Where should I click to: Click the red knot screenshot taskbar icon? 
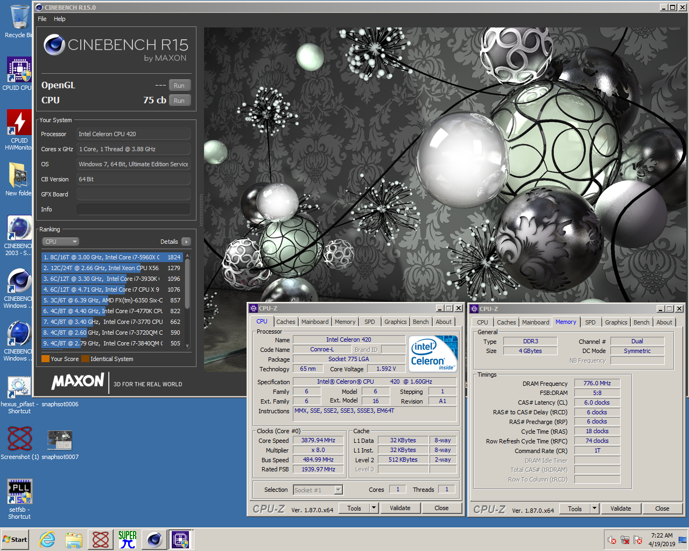click(x=101, y=540)
